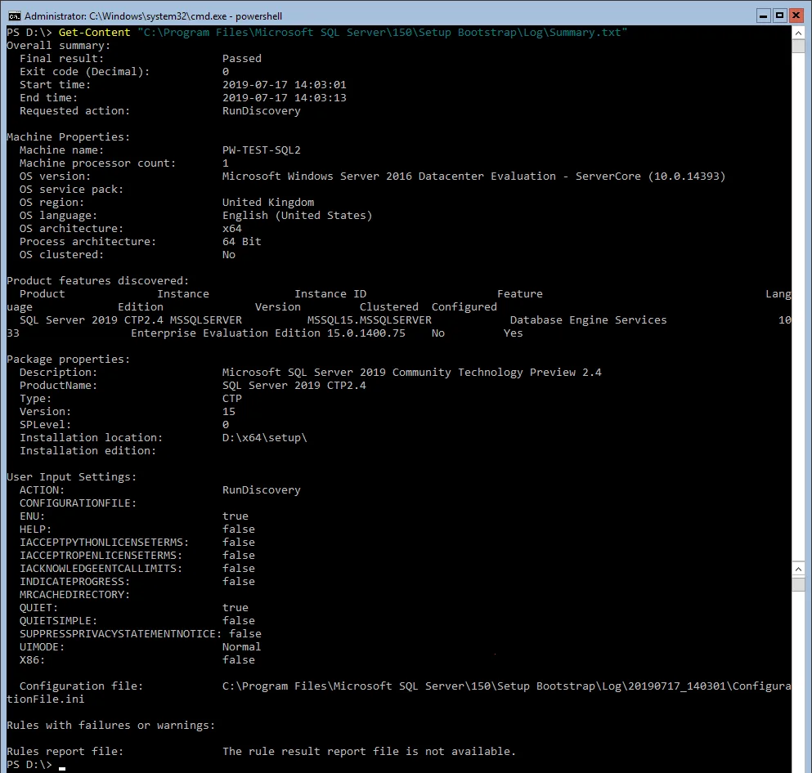Click instance ID 'MSSQL15.MSSQLSERVER'

pos(370,320)
